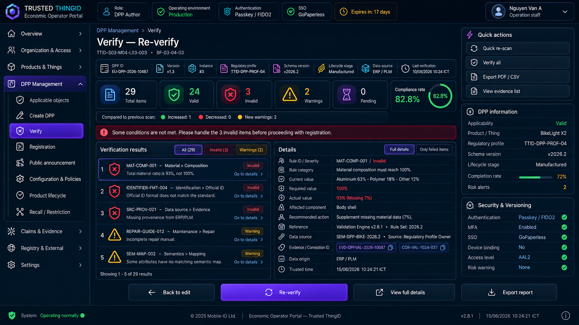Click the Trusted ThingID logo icon
Viewport: 579px width, 325px height.
pos(12,11)
